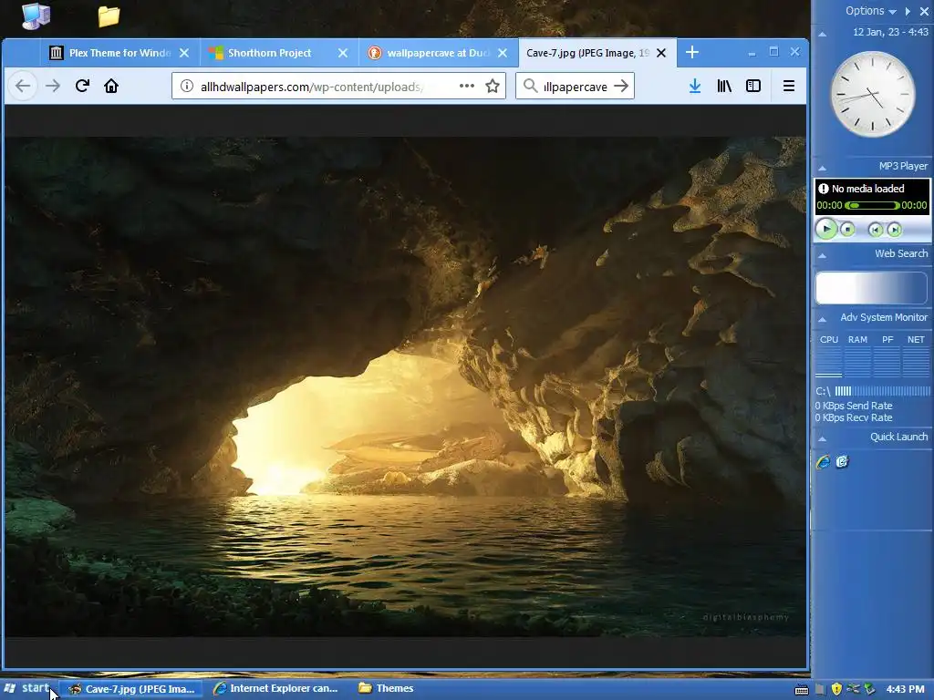
Task: Open My Computer desktop icon
Action: [x=36, y=15]
